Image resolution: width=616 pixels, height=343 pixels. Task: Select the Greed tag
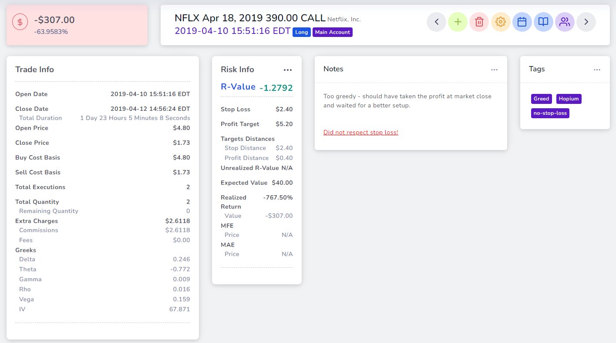541,99
